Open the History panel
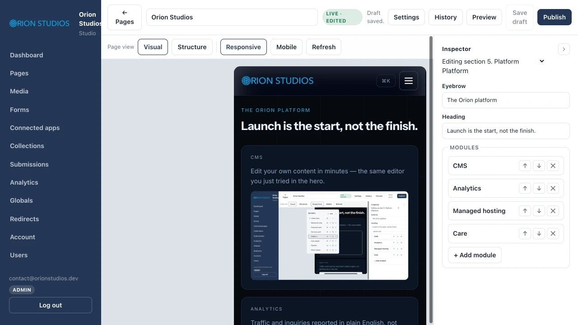The width and height of the screenshot is (578, 325). (x=446, y=17)
